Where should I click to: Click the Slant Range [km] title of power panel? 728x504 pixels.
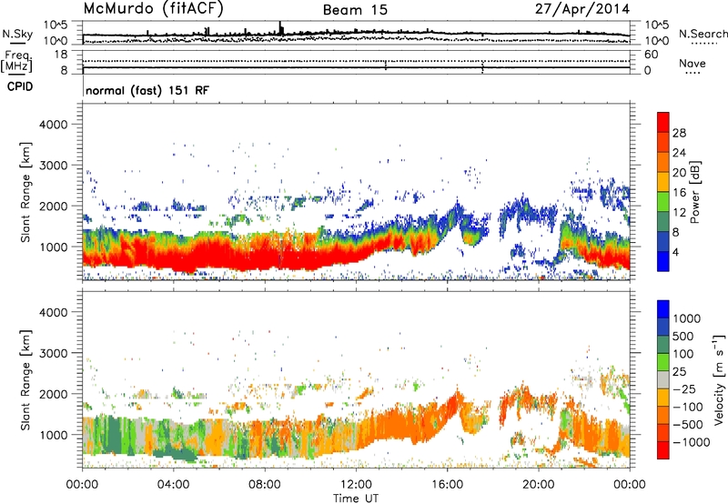[x=25, y=192]
